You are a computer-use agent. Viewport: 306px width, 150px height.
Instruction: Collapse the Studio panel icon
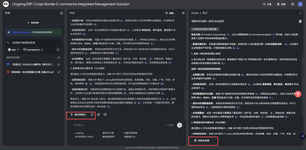(301, 13)
